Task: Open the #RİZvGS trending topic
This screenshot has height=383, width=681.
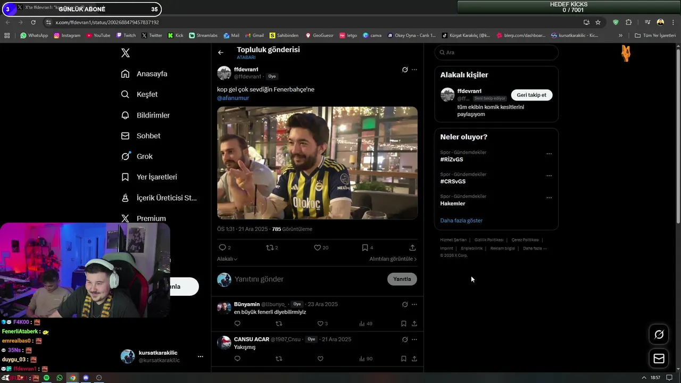Action: pos(452,160)
